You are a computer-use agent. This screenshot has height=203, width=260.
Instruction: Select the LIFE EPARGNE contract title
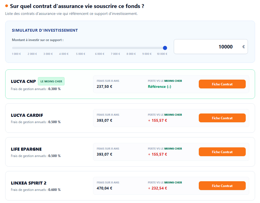26,149
